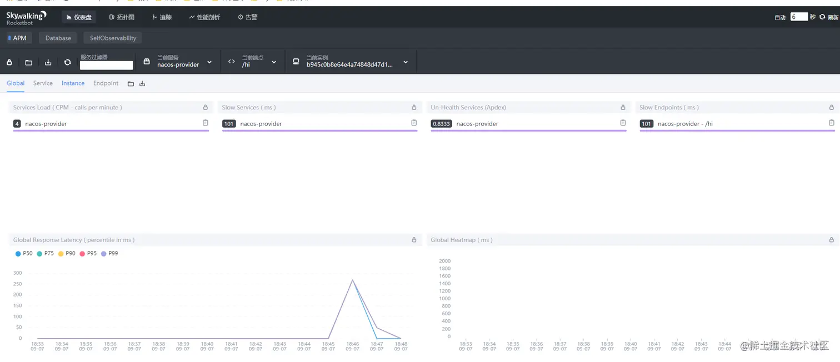This screenshot has height=362, width=840.
Task: Open the 当前服务 nacos-provider dropdown
Action: click(x=178, y=62)
